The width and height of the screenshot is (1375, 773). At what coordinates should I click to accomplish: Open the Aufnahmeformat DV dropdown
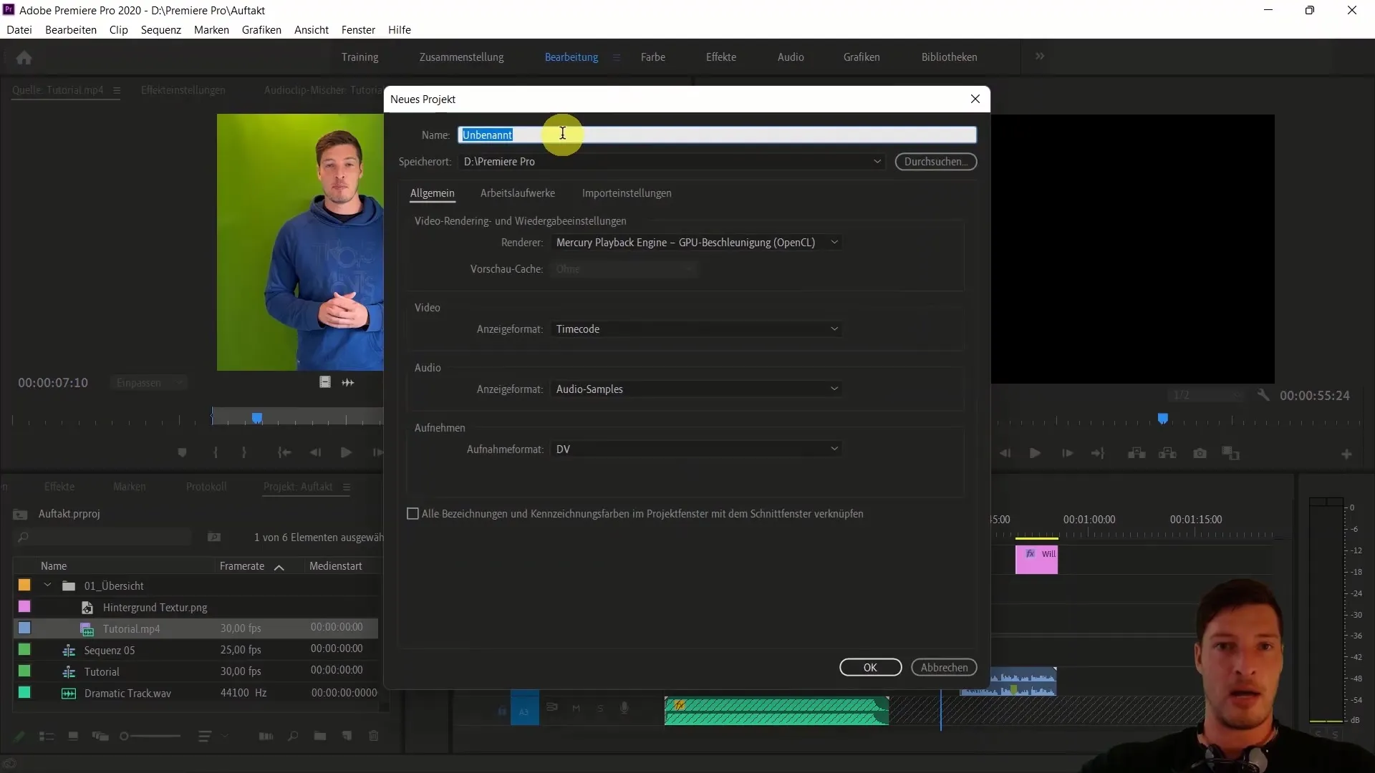697,449
